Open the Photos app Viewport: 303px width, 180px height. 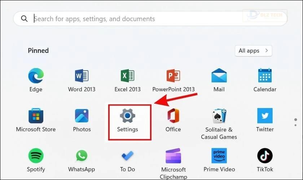pos(82,116)
